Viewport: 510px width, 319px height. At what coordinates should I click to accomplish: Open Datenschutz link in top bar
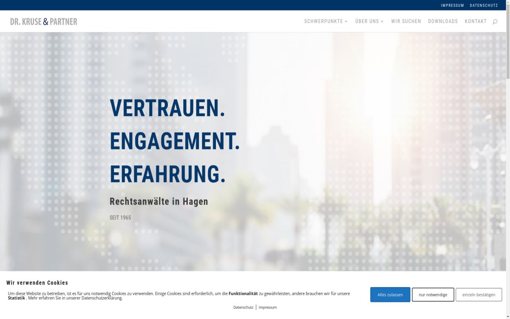tap(484, 6)
